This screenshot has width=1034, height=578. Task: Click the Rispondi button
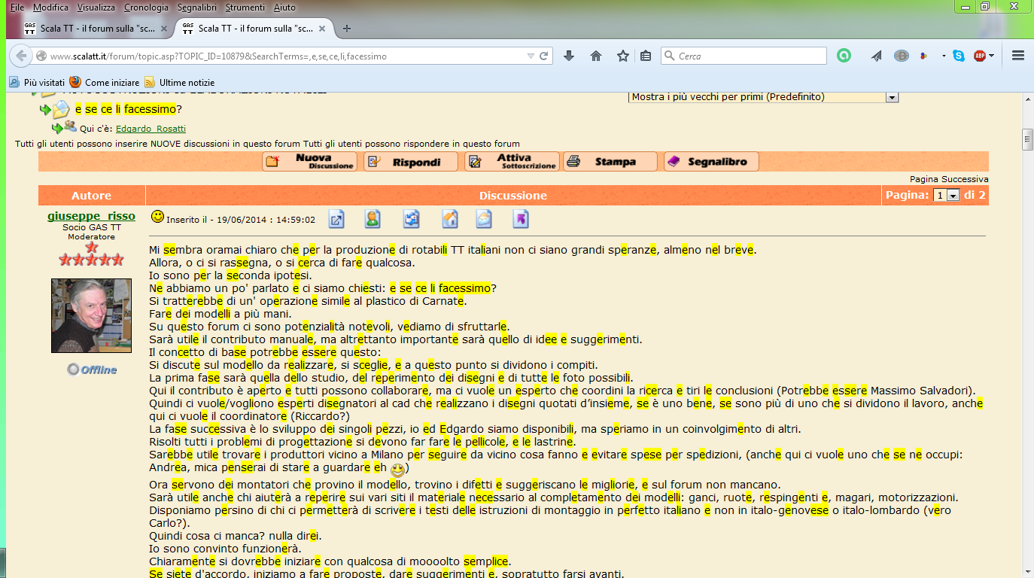[x=411, y=162]
